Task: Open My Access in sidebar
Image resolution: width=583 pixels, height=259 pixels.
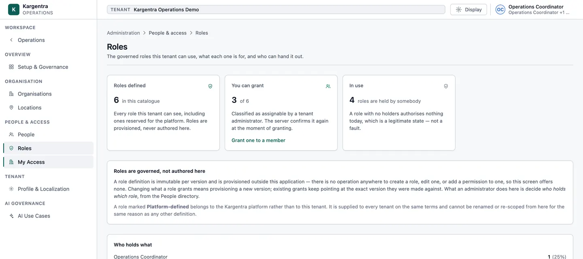Action: tap(48, 162)
